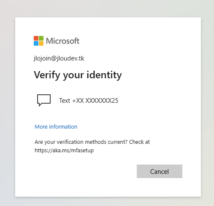Click the green square in Microsoft logo
The height and width of the screenshot is (206, 214).
[x=41, y=38]
